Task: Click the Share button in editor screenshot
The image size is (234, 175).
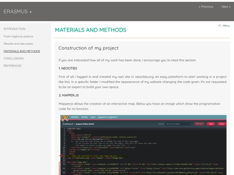Action: pyautogui.click(x=222, y=124)
